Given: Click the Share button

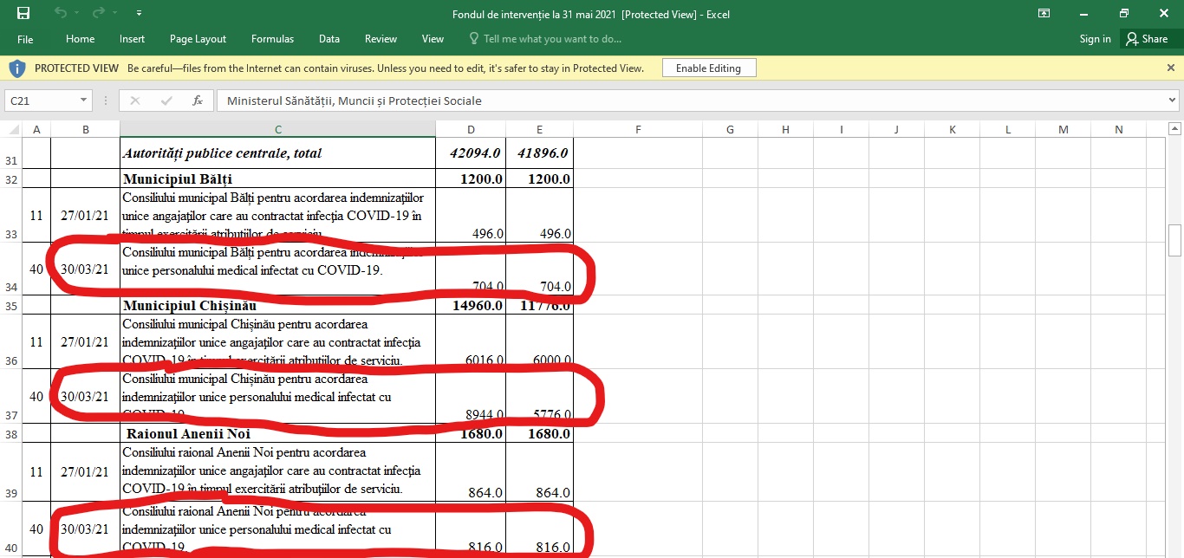Looking at the screenshot, I should [x=1147, y=39].
